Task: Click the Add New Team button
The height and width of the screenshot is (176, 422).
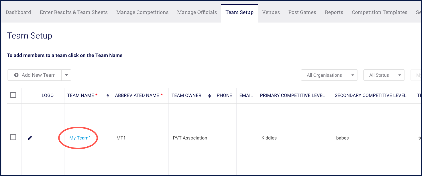Action: point(34,75)
